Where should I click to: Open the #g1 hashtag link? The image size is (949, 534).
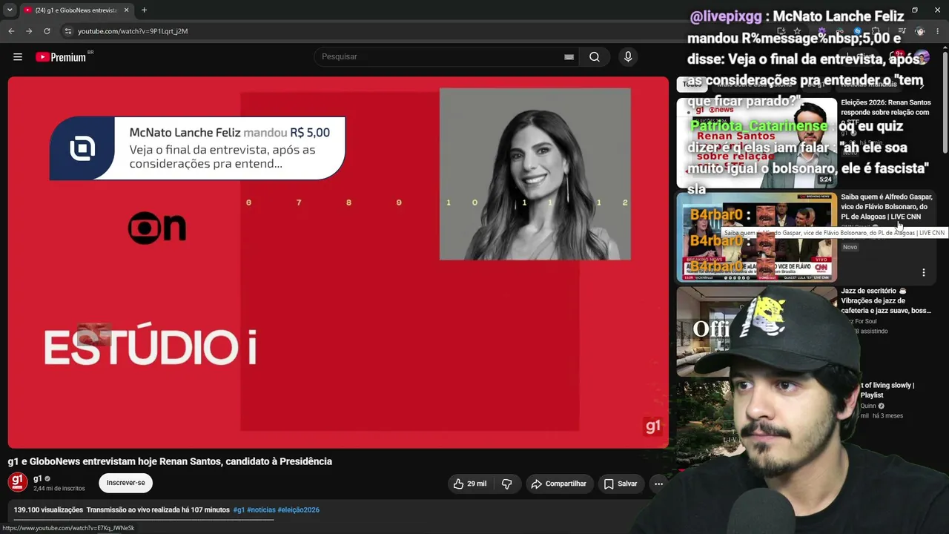pos(239,510)
